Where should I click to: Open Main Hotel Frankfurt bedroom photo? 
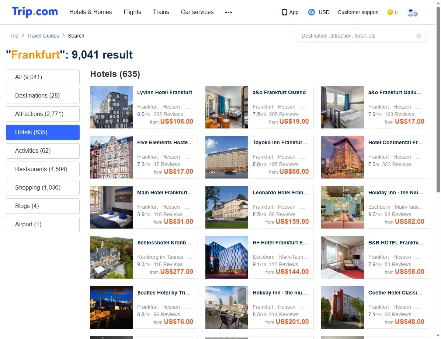[x=111, y=207]
